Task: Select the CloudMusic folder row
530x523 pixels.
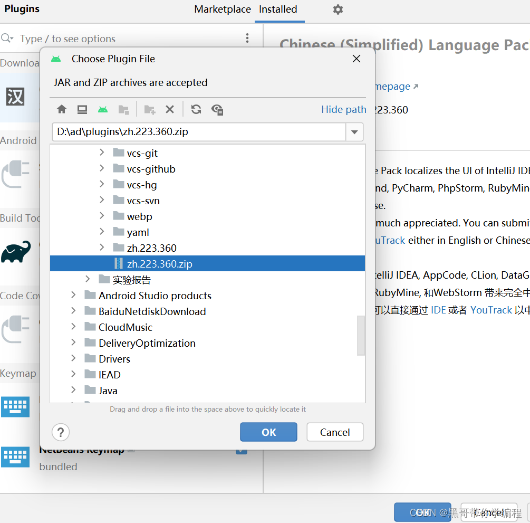Action: point(208,327)
